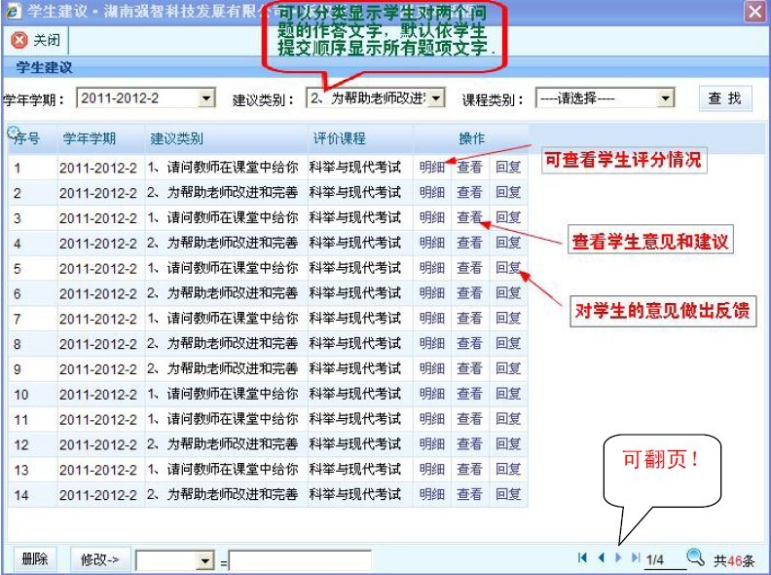Open the 建议类别 dropdown
771x575 pixels.
[436, 98]
